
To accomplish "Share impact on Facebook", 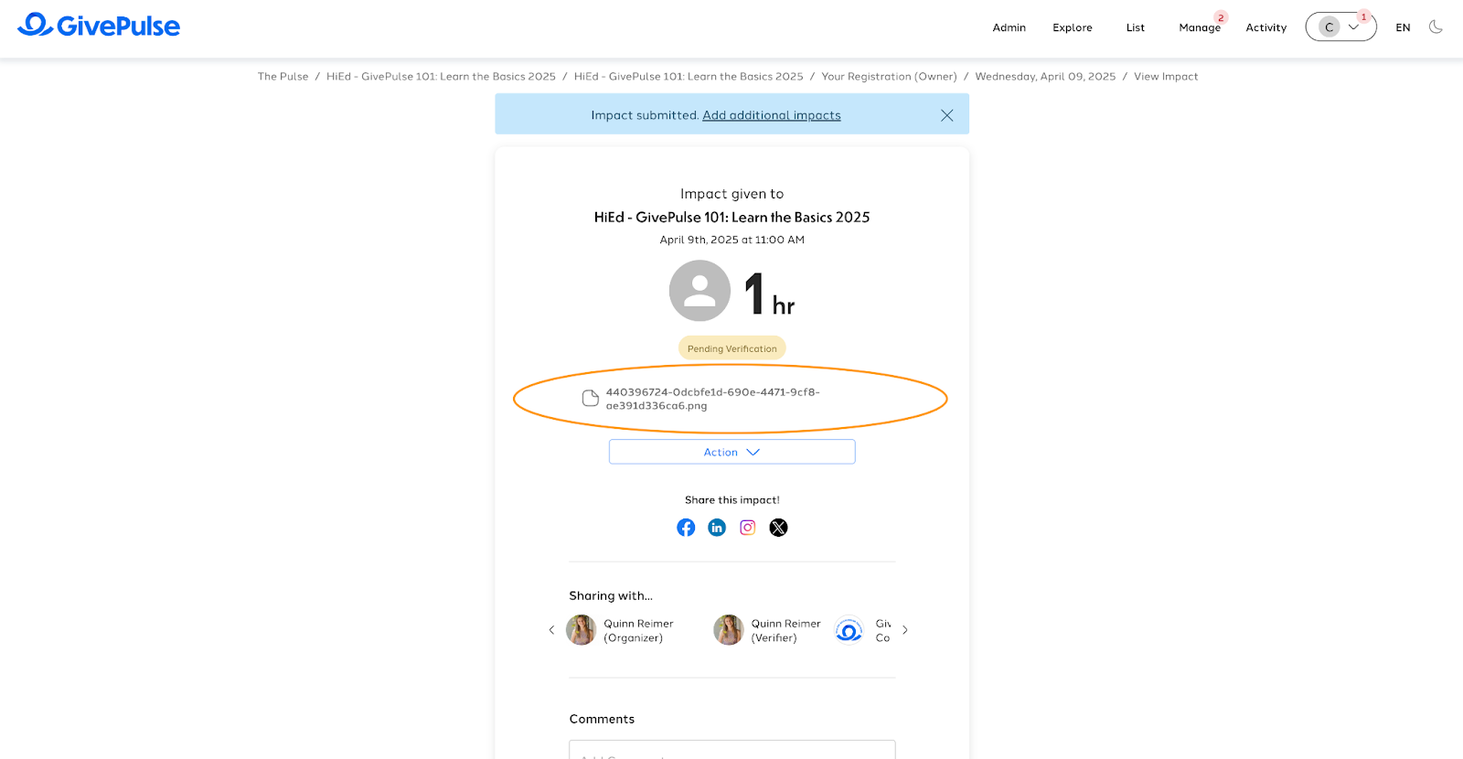I will point(686,528).
